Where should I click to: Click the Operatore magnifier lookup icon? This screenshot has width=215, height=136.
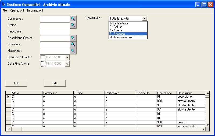point(73,45)
